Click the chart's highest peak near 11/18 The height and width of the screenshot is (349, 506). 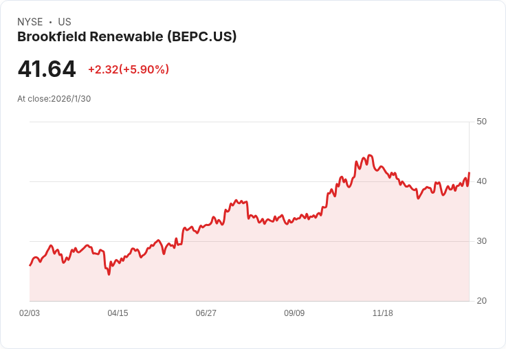370,155
